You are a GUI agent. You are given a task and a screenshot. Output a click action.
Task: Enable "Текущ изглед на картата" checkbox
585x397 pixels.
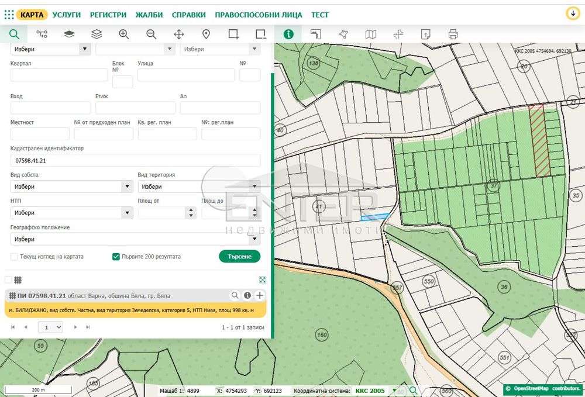(14, 257)
